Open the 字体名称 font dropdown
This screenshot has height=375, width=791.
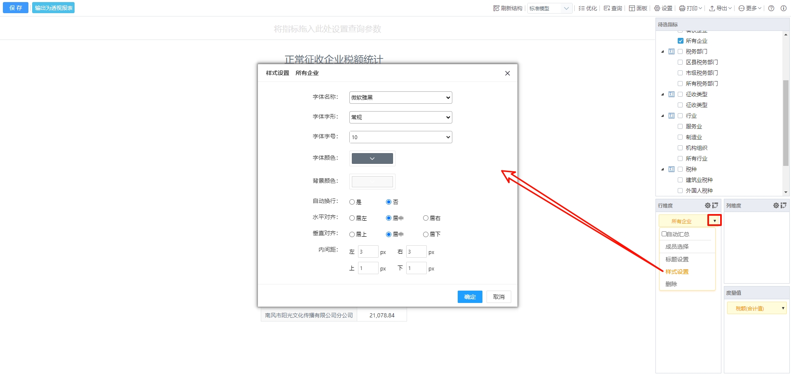pos(400,98)
